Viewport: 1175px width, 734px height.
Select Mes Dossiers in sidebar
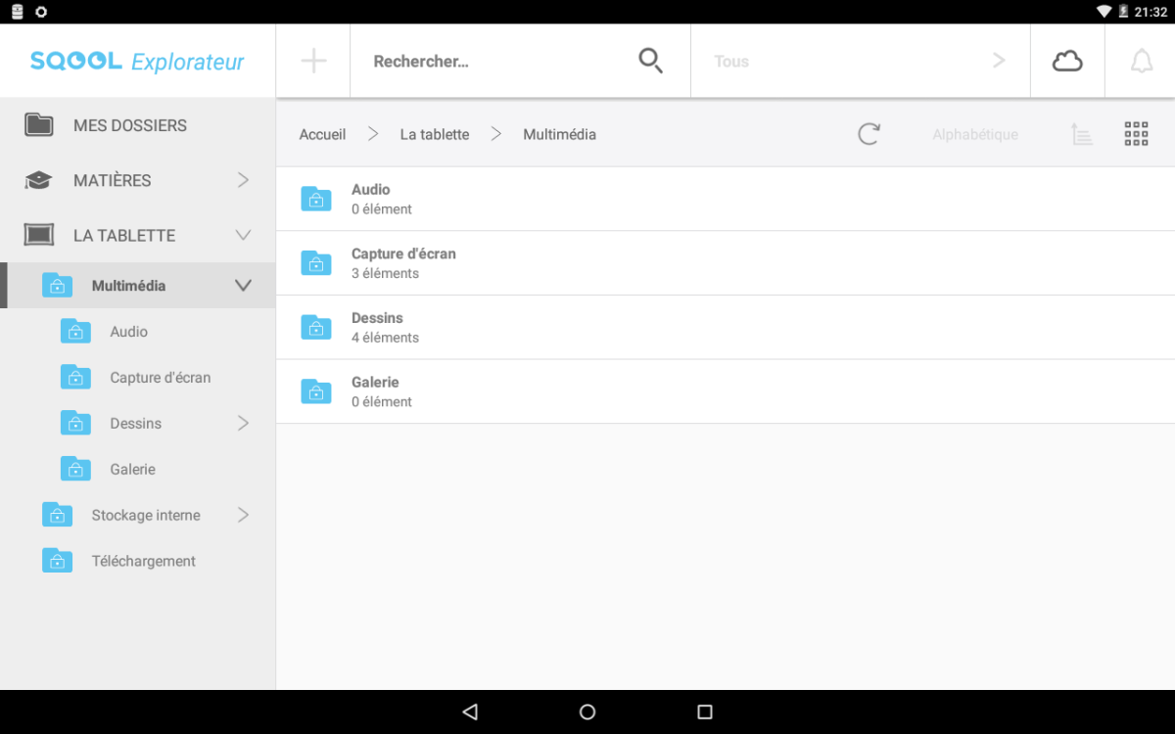129,125
